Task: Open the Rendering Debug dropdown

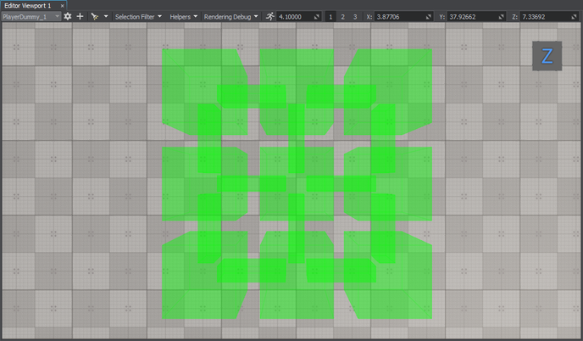Action: [230, 17]
